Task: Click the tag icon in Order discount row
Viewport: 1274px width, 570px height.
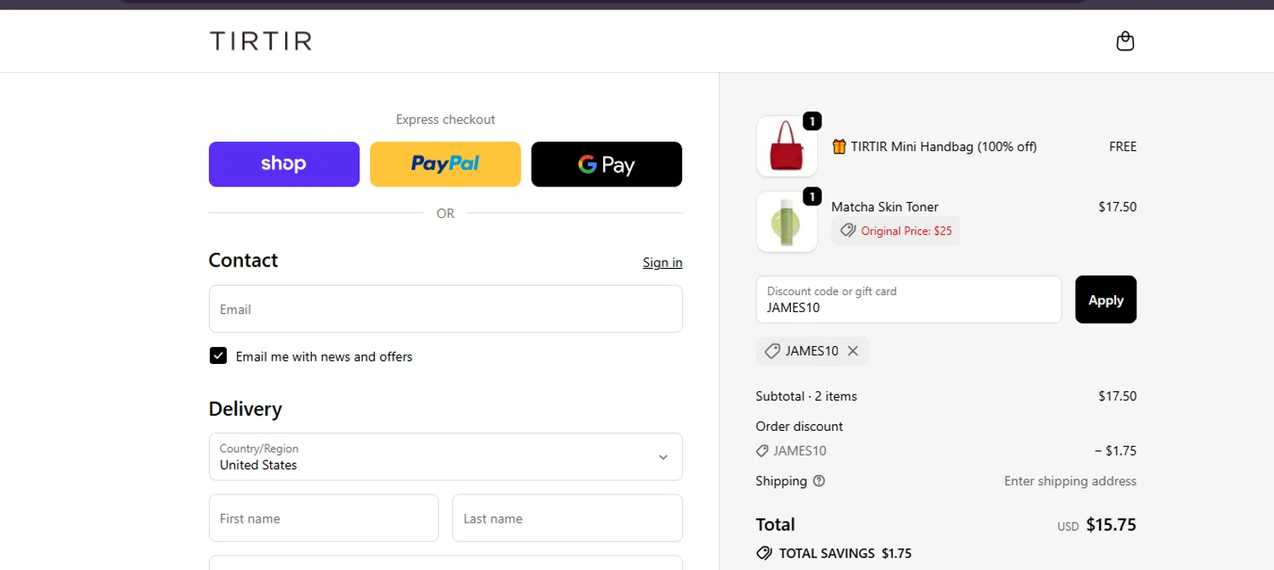Action: click(x=762, y=451)
